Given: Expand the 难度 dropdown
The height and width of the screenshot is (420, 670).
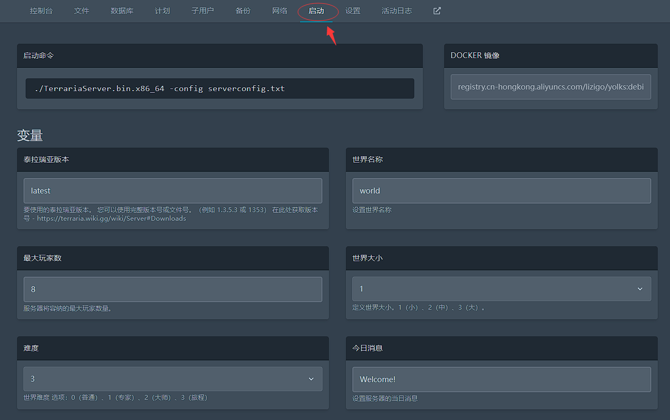Looking at the screenshot, I should (x=172, y=379).
